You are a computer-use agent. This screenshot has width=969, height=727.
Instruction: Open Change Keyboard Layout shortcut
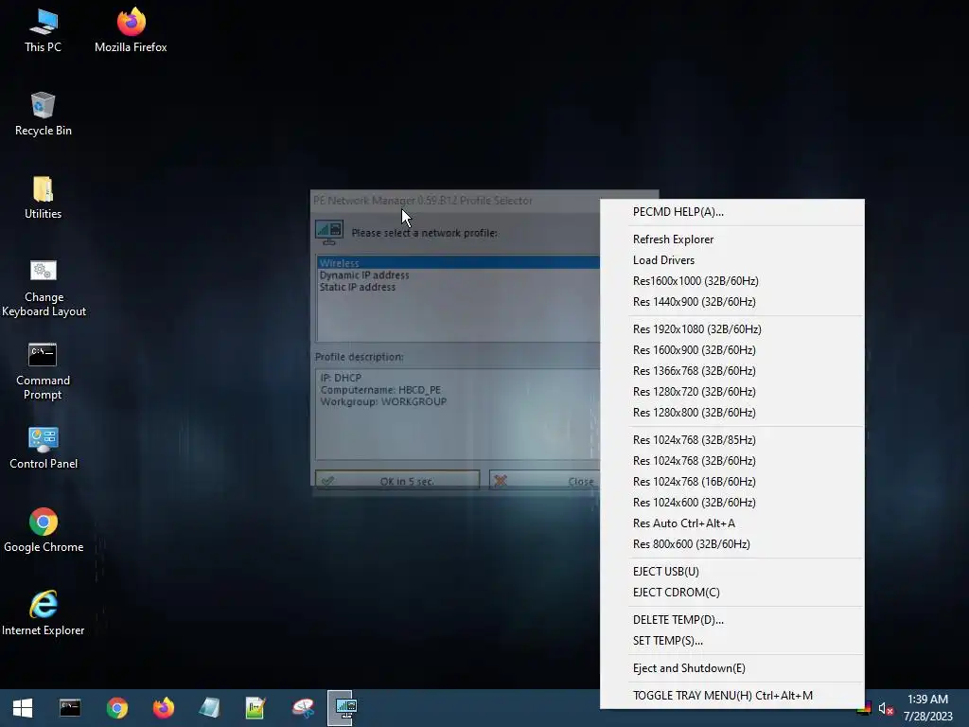44,288
